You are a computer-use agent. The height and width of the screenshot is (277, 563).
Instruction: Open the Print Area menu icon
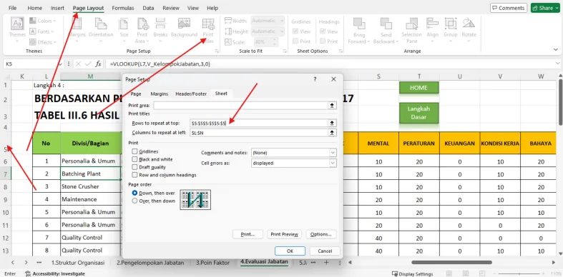(142, 24)
